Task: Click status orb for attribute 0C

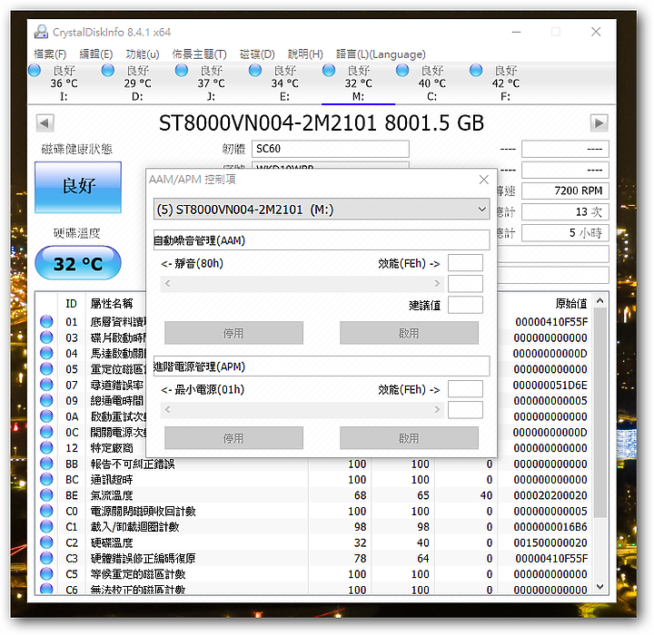Action: (x=46, y=432)
